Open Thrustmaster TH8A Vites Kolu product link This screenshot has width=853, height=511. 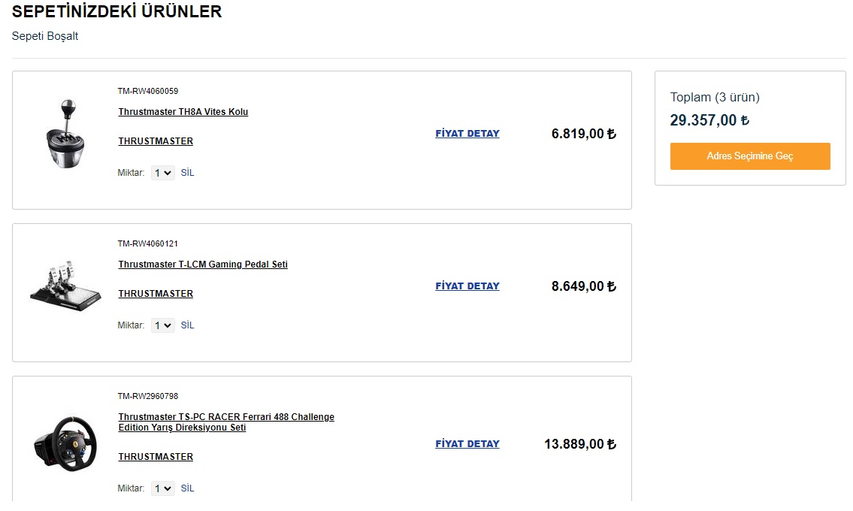point(183,111)
